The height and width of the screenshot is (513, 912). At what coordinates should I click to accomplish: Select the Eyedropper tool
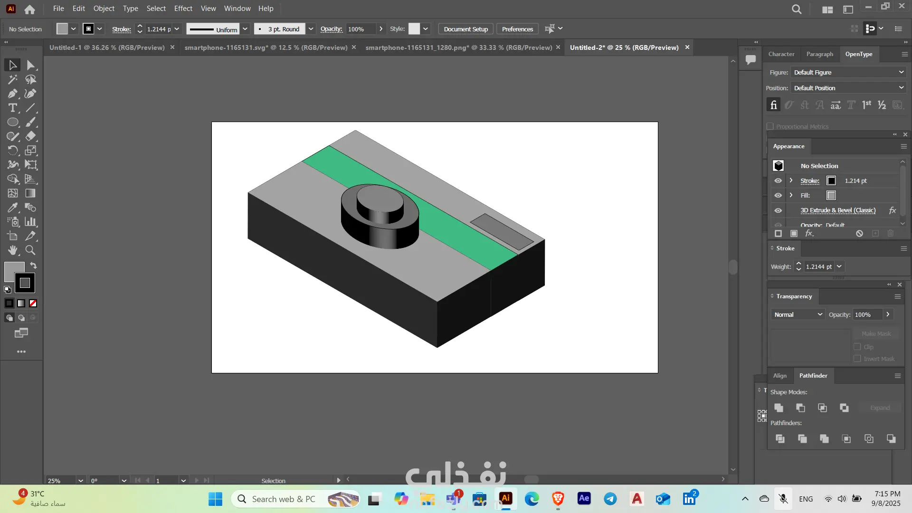click(13, 208)
